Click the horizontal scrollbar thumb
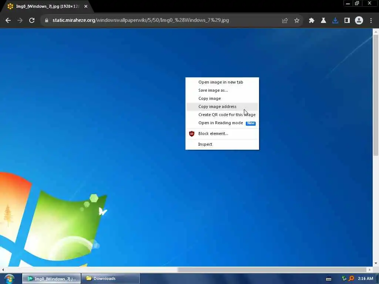Viewport: 379px width, 284px height. point(272,270)
